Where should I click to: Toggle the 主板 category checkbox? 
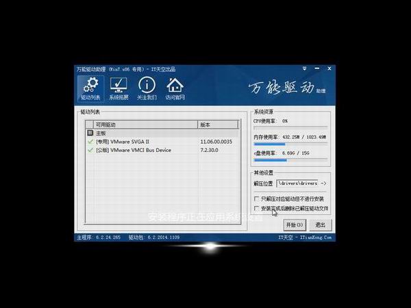(90, 133)
